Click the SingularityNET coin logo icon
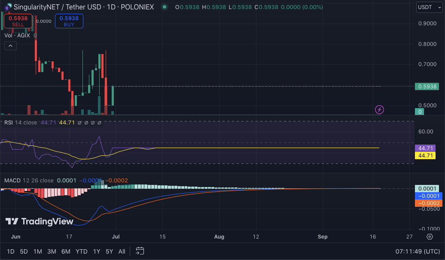The width and height of the screenshot is (445, 260). click(8, 7)
